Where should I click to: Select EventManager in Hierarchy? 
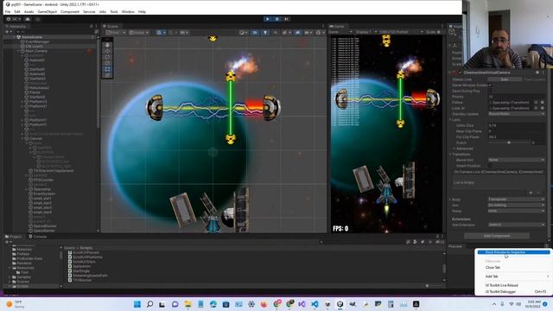click(37, 41)
